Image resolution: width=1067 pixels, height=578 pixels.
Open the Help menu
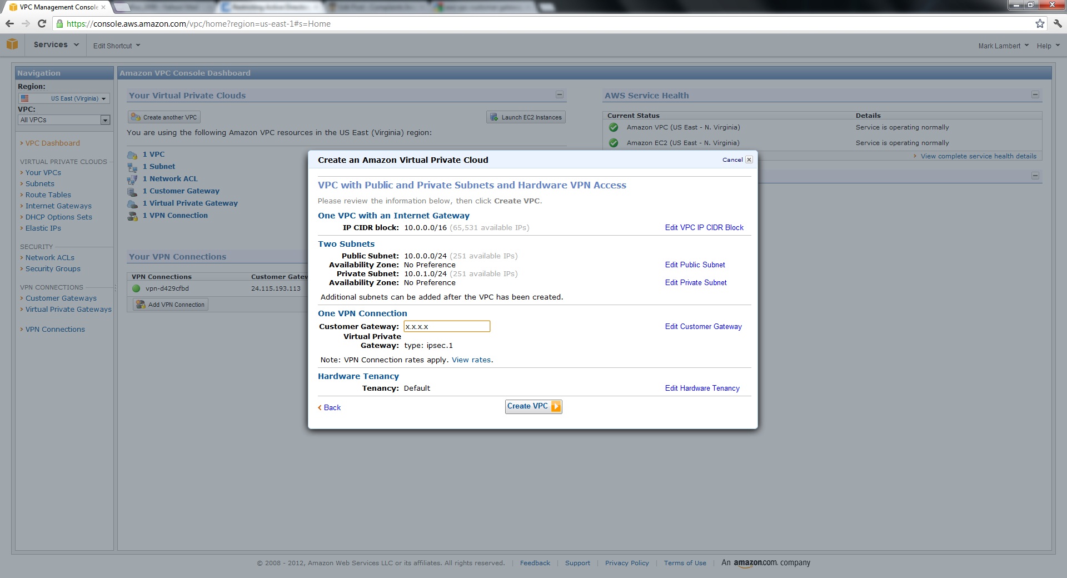coord(1048,46)
